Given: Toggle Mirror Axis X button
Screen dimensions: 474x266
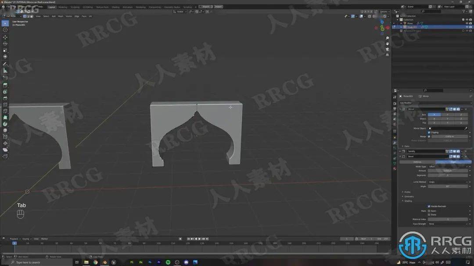Looking at the screenshot, I should point(434,115).
